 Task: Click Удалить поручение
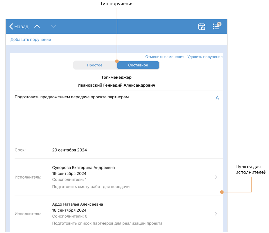tap(205, 57)
